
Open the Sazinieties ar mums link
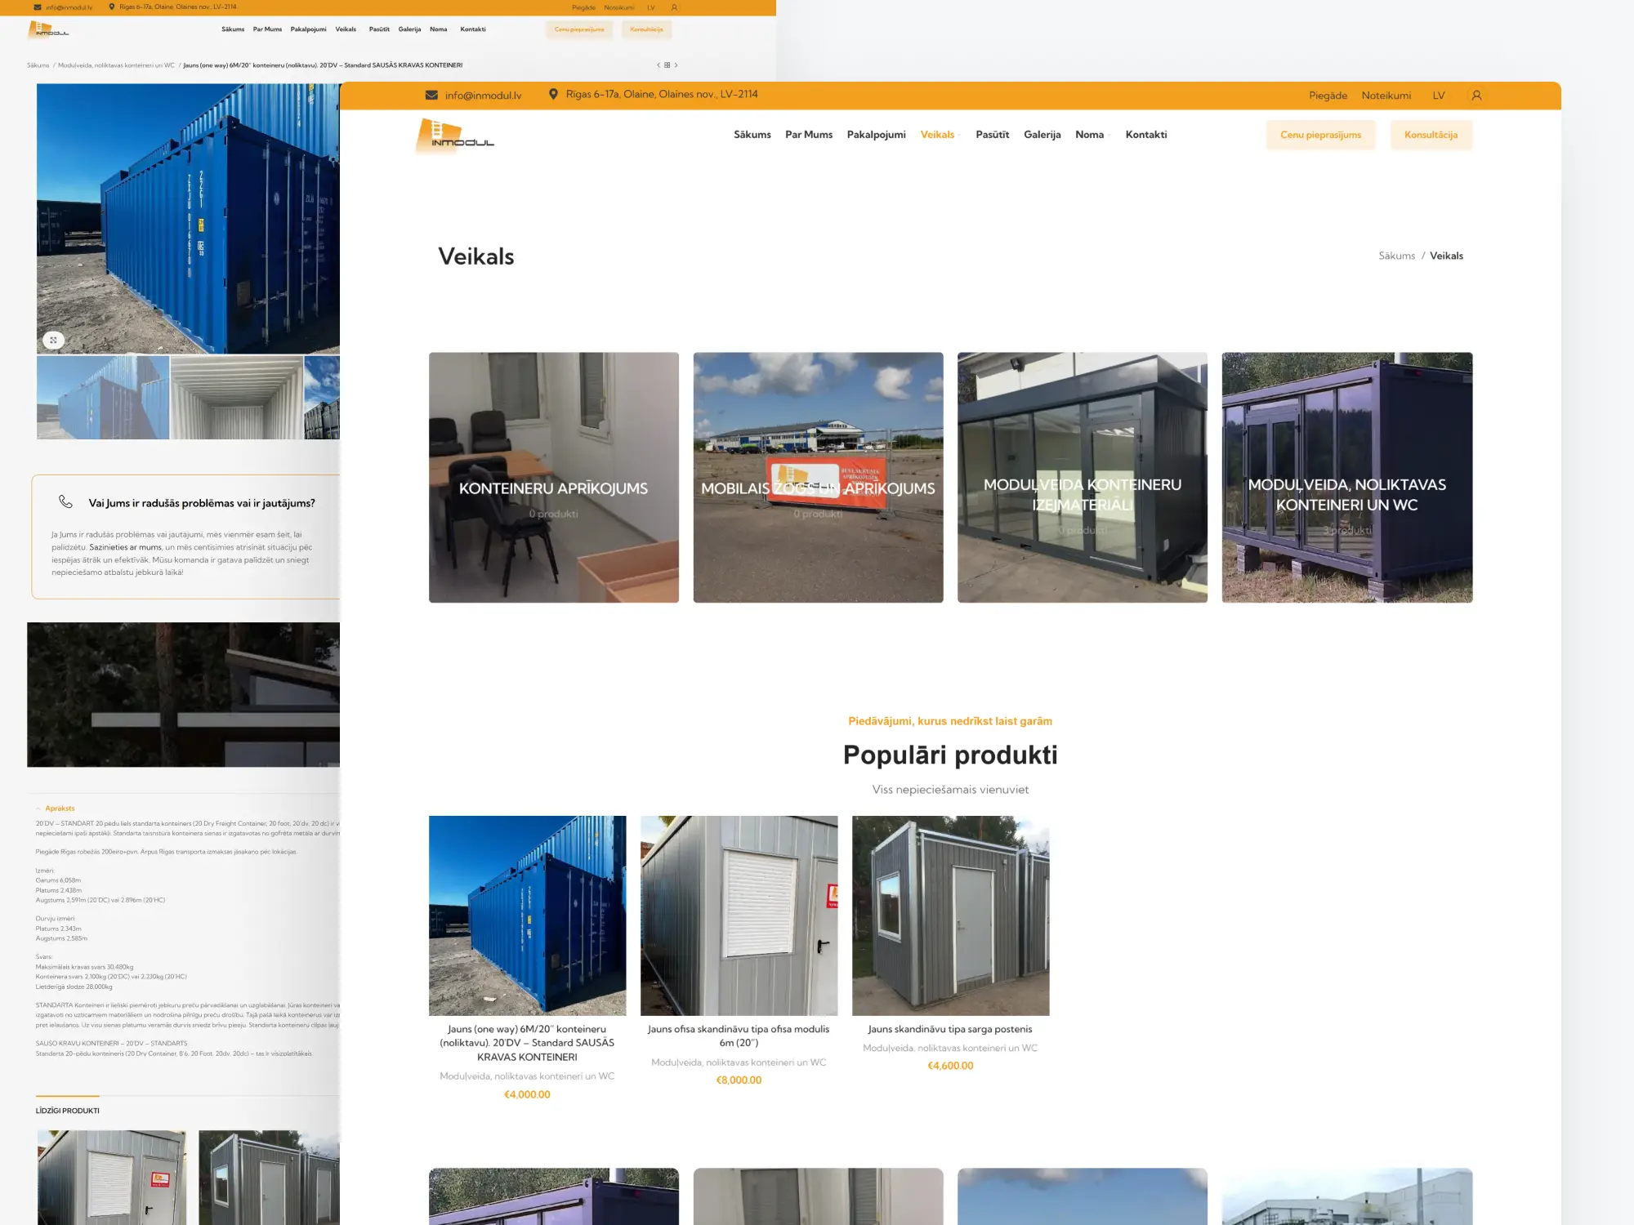tap(125, 548)
